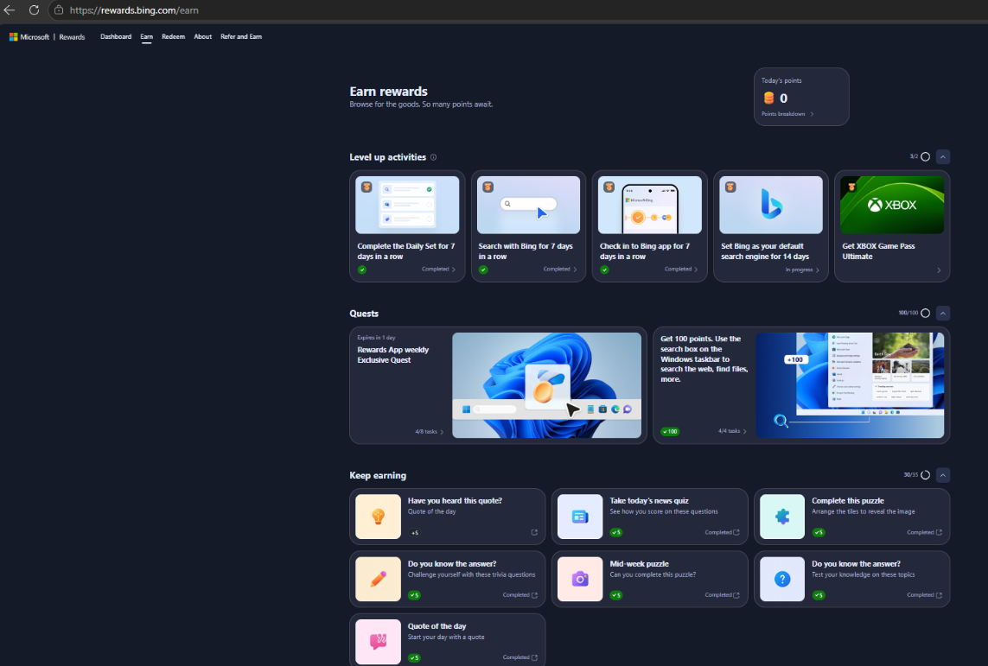This screenshot has height=666, width=988.
Task: Open the Windows taskbar search quest image
Action: (850, 385)
